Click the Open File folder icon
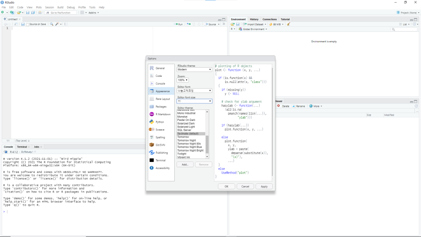The image size is (421, 237). [19, 13]
